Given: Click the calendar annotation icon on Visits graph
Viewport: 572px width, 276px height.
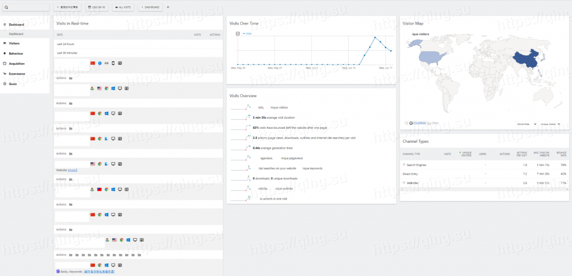Looking at the screenshot, I should 238,34.
